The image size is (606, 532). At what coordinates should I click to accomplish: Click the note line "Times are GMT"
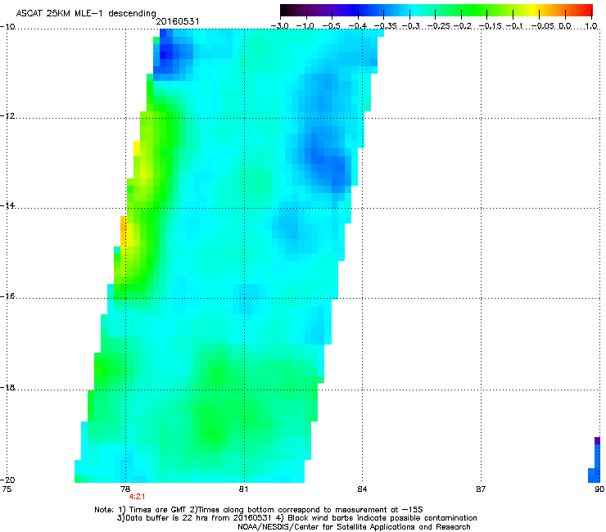pos(259,510)
